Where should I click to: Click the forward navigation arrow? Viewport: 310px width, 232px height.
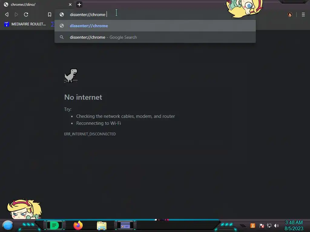pyautogui.click(x=16, y=14)
